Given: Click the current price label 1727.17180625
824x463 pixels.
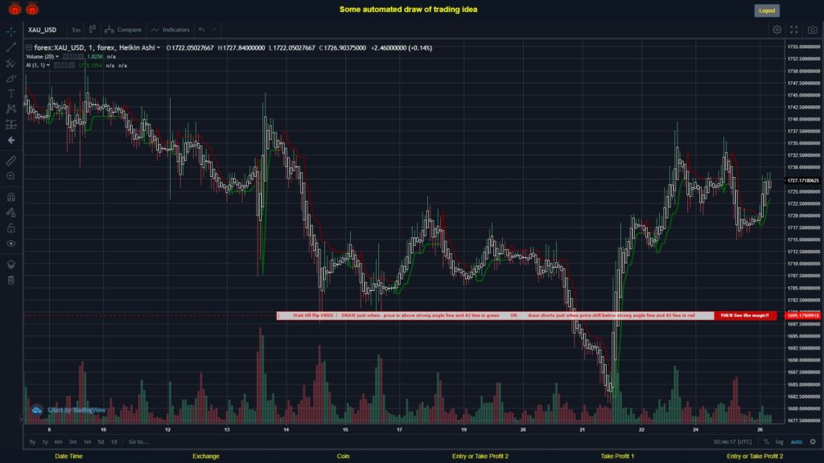Looking at the screenshot, I should pyautogui.click(x=803, y=181).
